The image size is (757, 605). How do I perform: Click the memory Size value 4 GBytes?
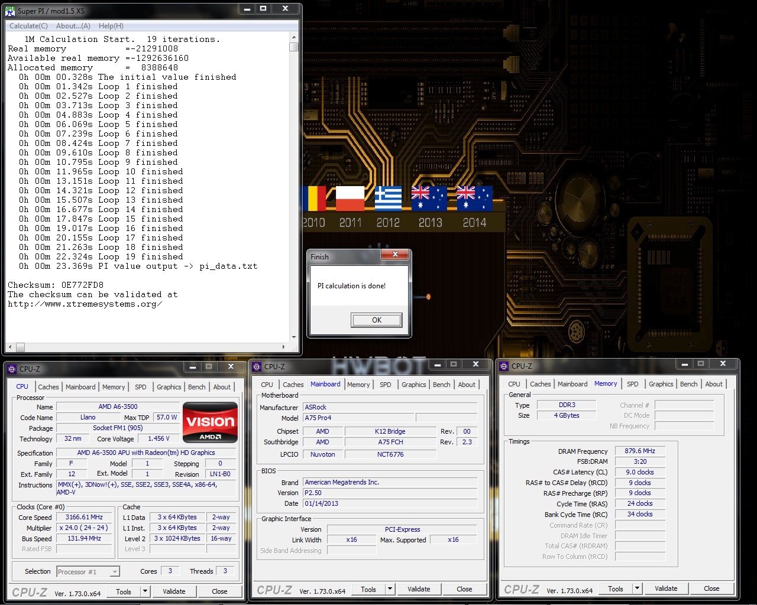tap(567, 415)
